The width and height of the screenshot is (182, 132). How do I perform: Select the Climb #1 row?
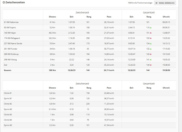[89, 93]
